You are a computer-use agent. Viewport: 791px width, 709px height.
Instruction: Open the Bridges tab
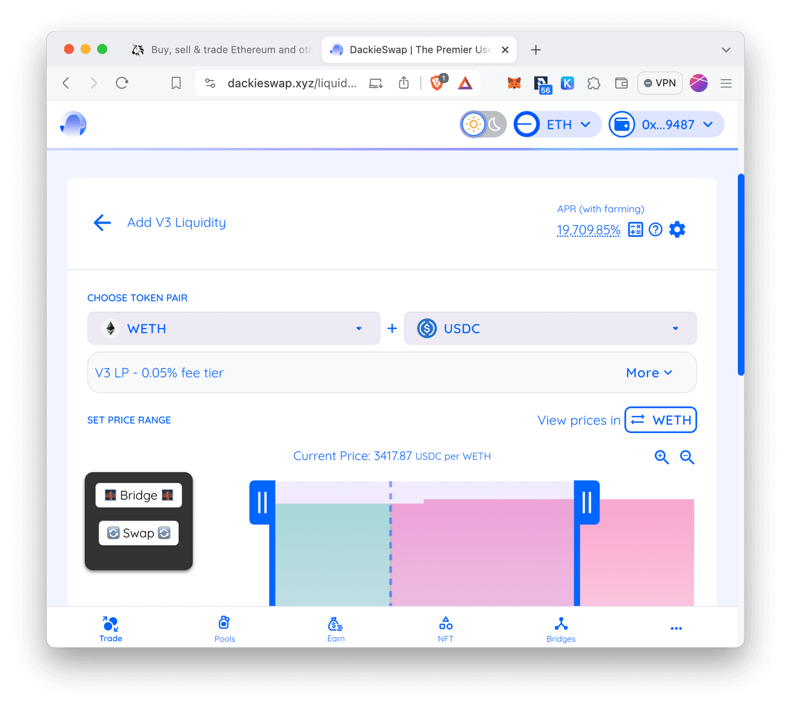click(x=561, y=629)
